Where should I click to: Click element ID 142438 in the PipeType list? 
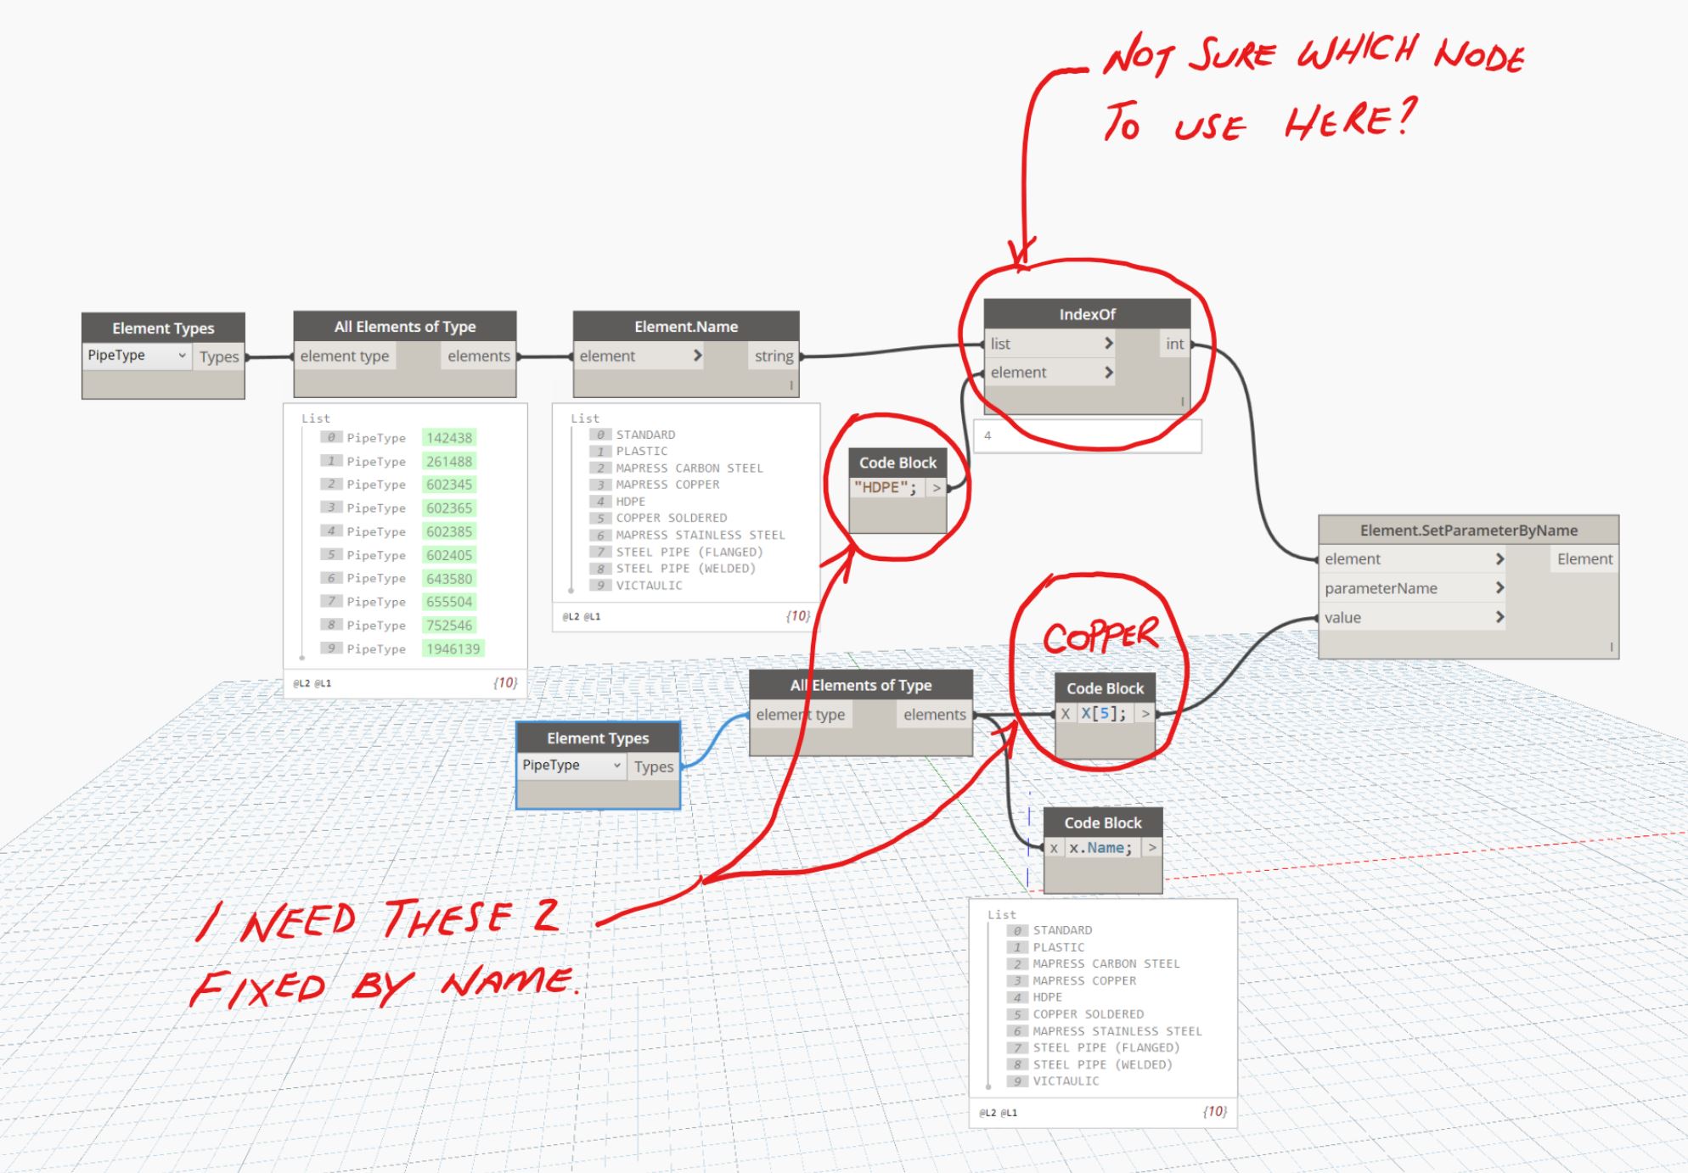[x=449, y=438]
